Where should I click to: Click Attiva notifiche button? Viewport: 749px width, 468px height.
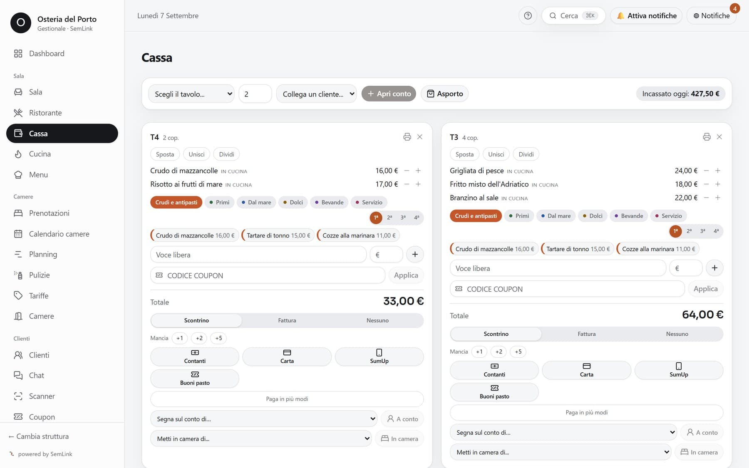tap(646, 16)
